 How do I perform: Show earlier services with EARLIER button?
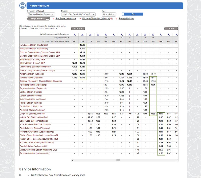[x=78, y=29]
